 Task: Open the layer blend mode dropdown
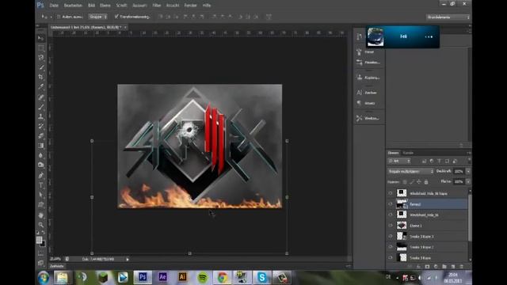click(x=410, y=171)
